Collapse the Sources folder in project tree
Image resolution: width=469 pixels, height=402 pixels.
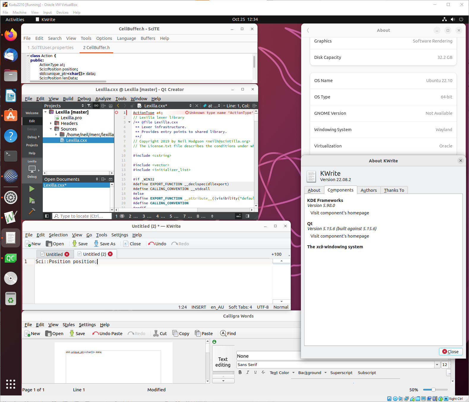point(51,129)
